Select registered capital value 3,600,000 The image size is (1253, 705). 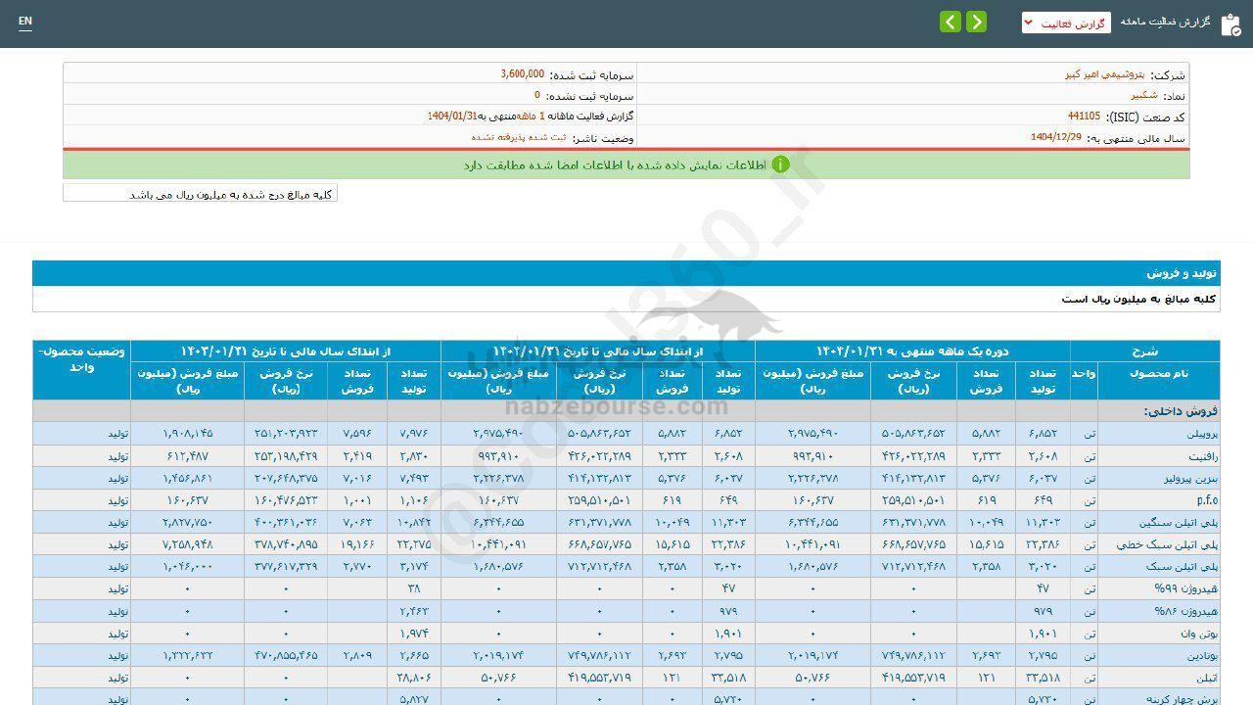pos(523,74)
